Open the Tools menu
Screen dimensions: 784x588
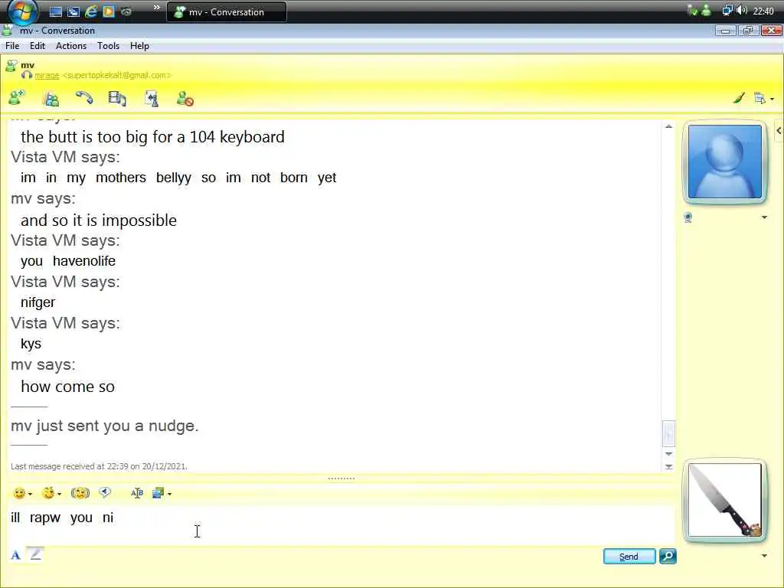[108, 46]
